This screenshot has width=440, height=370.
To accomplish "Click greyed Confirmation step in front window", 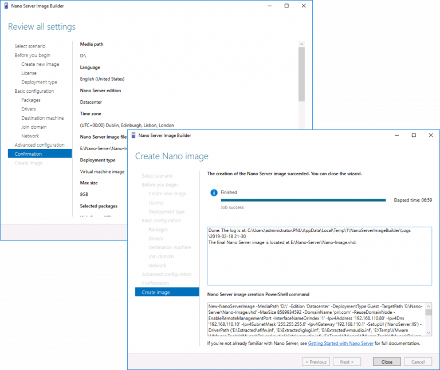I will tap(155, 284).
